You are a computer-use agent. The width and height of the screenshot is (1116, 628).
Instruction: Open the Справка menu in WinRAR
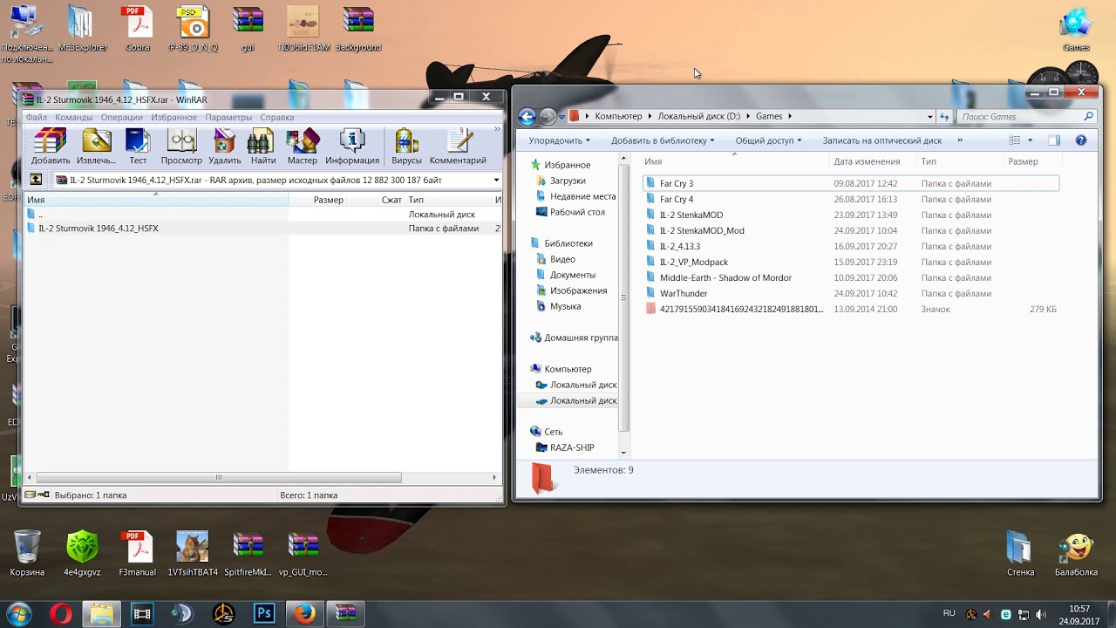click(276, 118)
